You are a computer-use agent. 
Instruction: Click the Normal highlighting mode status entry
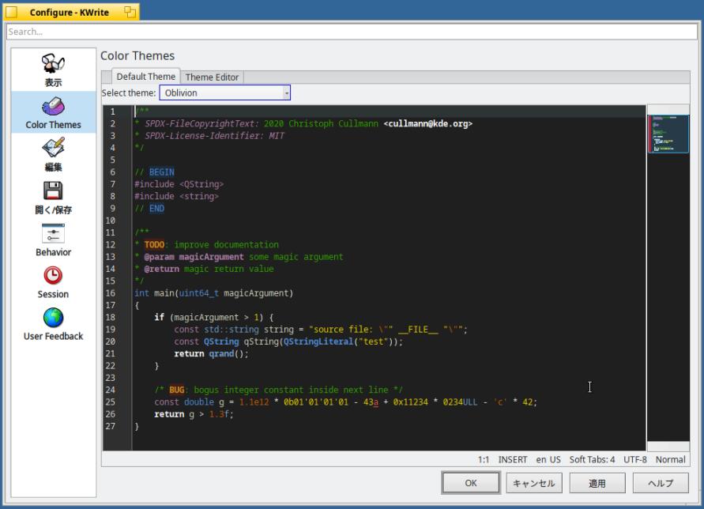(x=670, y=459)
